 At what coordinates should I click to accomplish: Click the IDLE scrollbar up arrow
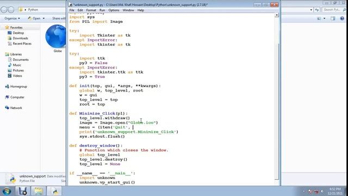[277, 15]
